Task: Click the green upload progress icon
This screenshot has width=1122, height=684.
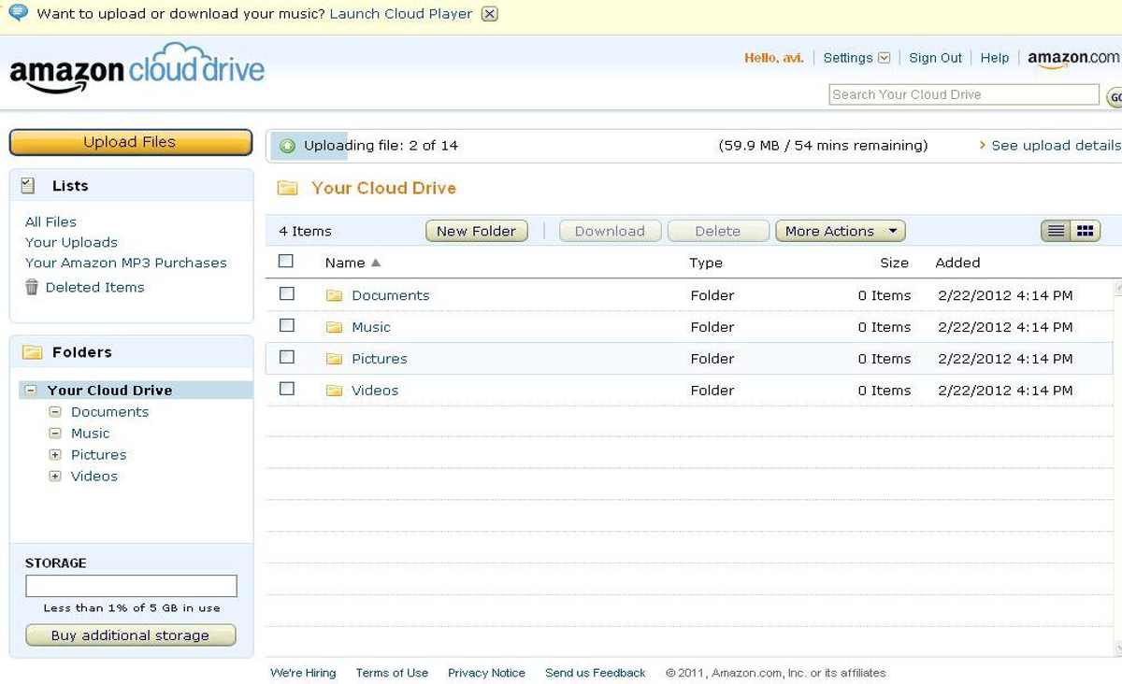Action: click(x=288, y=146)
